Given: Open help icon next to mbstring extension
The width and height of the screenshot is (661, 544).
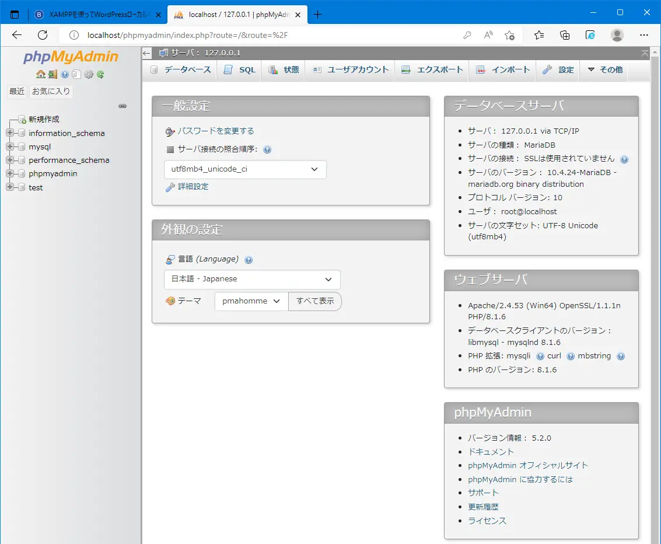Looking at the screenshot, I should [621, 356].
